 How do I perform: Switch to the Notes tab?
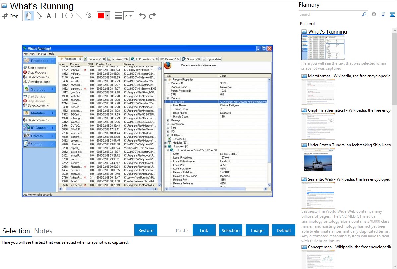(43, 231)
